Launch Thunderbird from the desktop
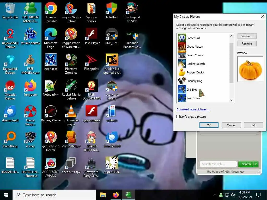The width and height of the screenshot is (267, 200). pyautogui.click(x=112, y=140)
